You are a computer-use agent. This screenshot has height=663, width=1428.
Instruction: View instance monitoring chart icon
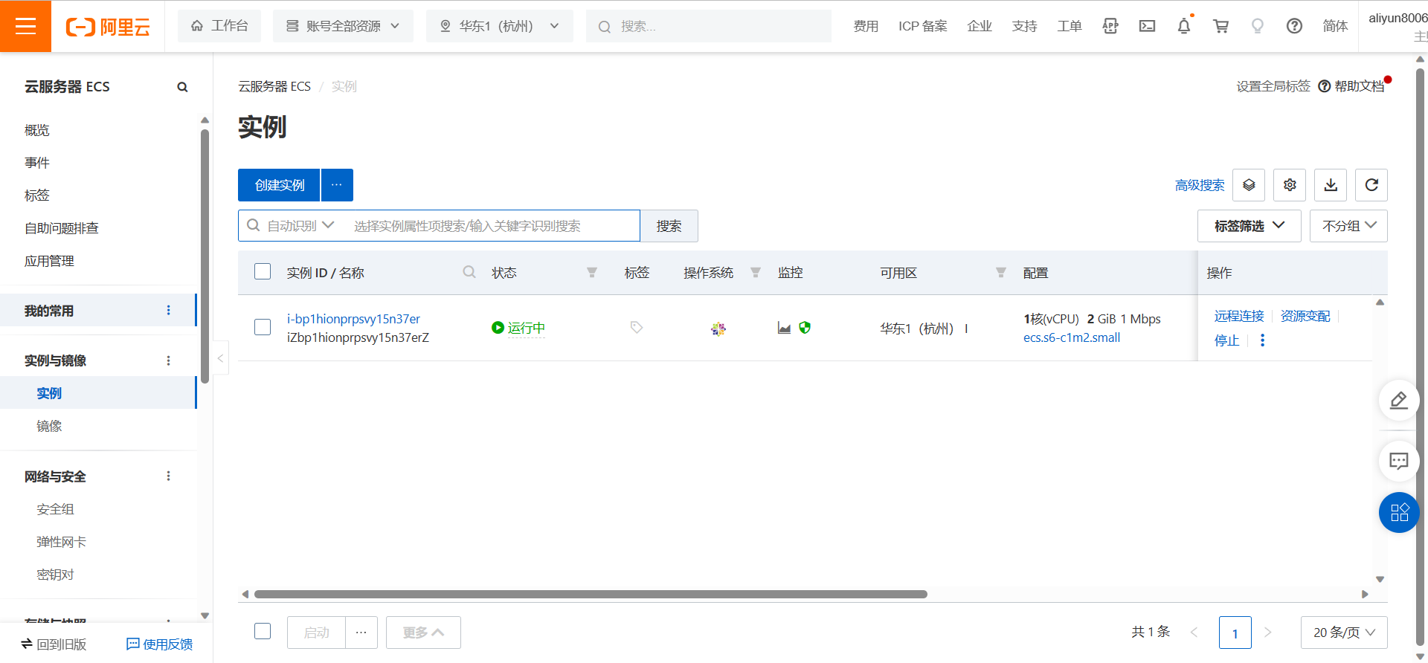tap(784, 328)
